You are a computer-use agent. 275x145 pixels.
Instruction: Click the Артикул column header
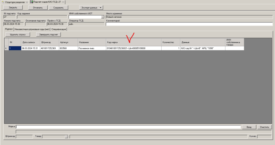tap(68, 42)
